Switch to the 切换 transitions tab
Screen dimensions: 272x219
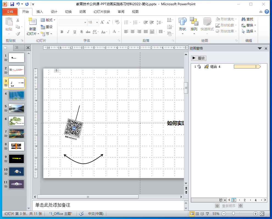click(x=68, y=12)
